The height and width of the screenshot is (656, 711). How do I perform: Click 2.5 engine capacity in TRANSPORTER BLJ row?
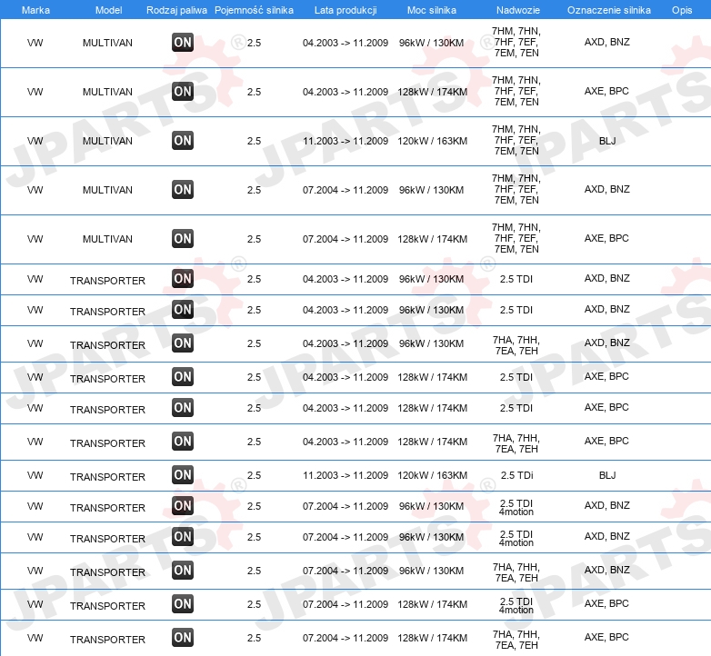point(254,475)
